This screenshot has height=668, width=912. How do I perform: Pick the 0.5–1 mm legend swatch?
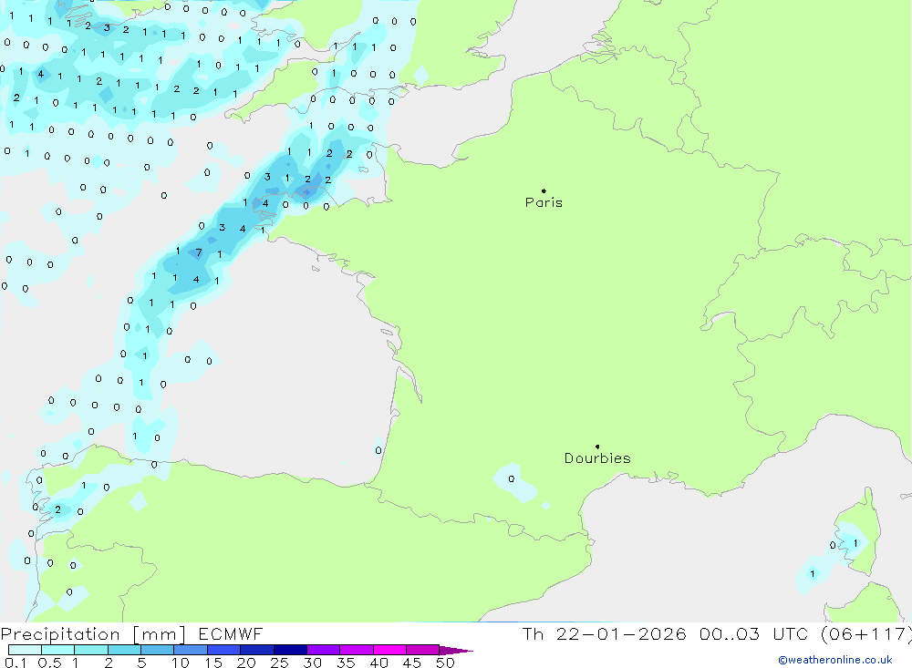[x=58, y=650]
